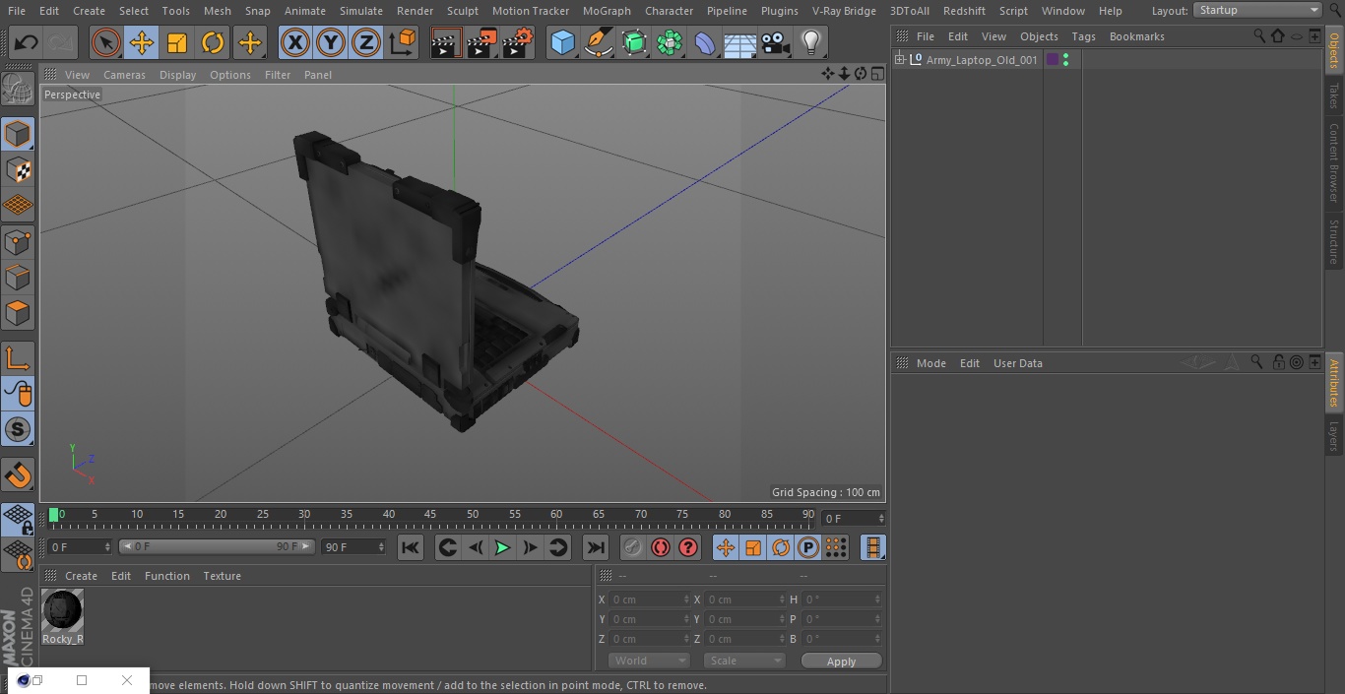Expand the Army_Laptop_Old_001 object tree
This screenshot has width=1345, height=694.
pyautogui.click(x=899, y=60)
